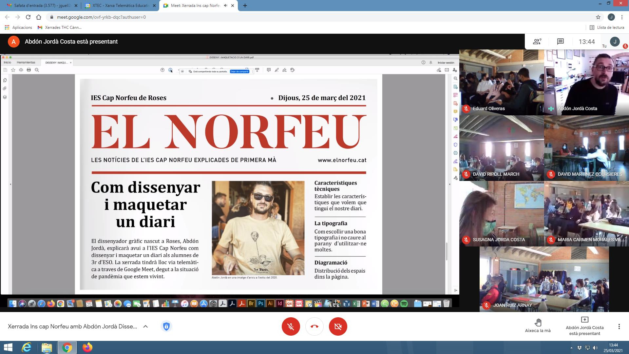Open Google Apps via Aplicacions shortcut
This screenshot has width=629, height=354.
(18, 28)
